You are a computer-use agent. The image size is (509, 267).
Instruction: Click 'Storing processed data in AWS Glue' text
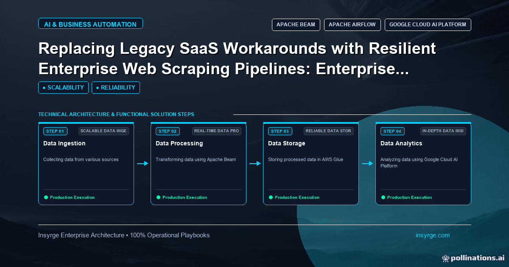[x=306, y=160]
